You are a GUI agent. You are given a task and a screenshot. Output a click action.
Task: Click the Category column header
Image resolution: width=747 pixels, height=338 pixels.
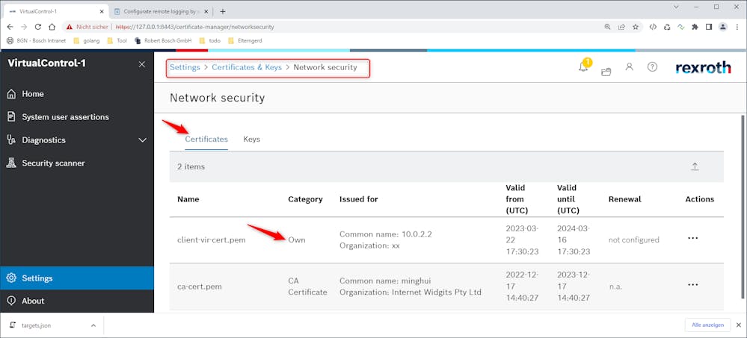click(x=305, y=199)
